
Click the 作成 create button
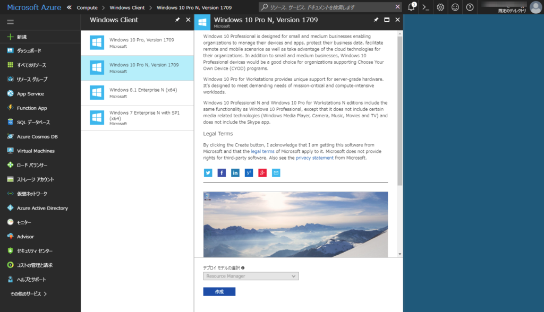[x=219, y=291]
